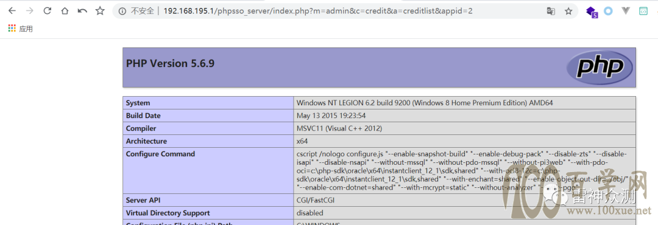
Task: Click the 不安全 security label
Action: [x=142, y=12]
